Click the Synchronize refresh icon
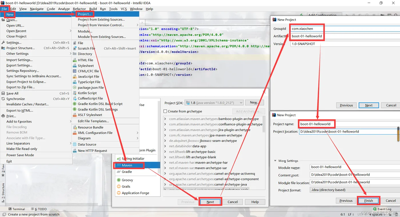Viewport: 400px width, 217px height. click(3, 99)
